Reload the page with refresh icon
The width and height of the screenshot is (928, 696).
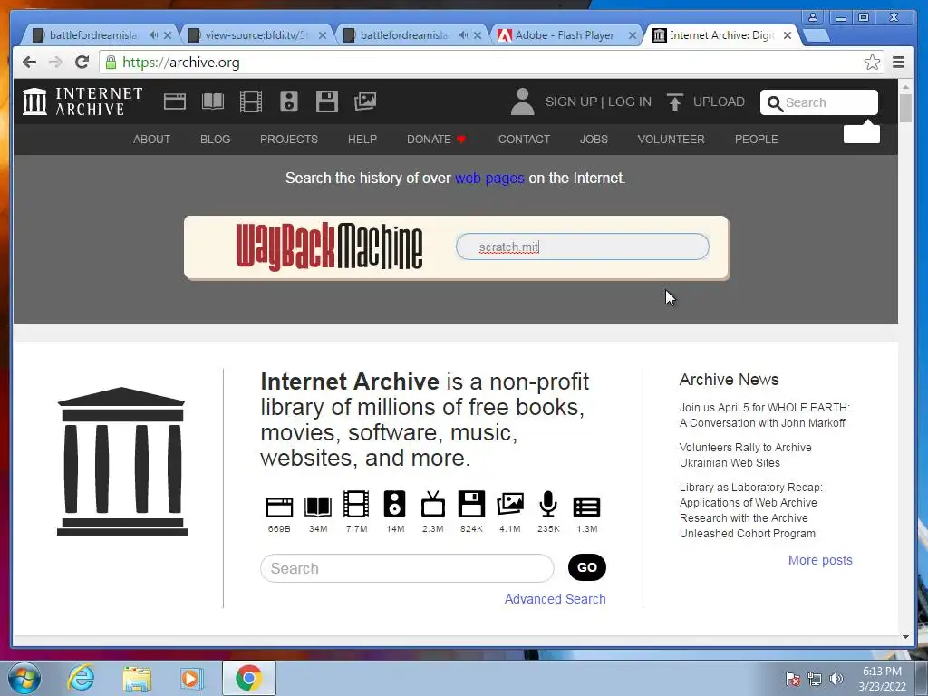82,63
